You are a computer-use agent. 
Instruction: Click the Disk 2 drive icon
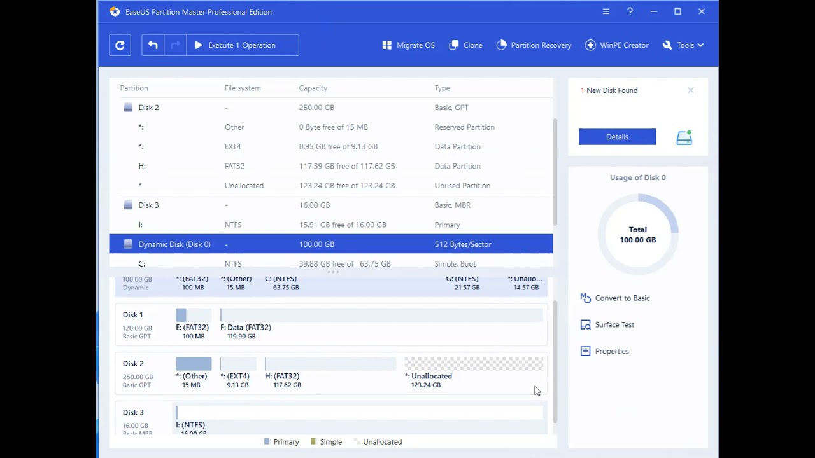[128, 108]
